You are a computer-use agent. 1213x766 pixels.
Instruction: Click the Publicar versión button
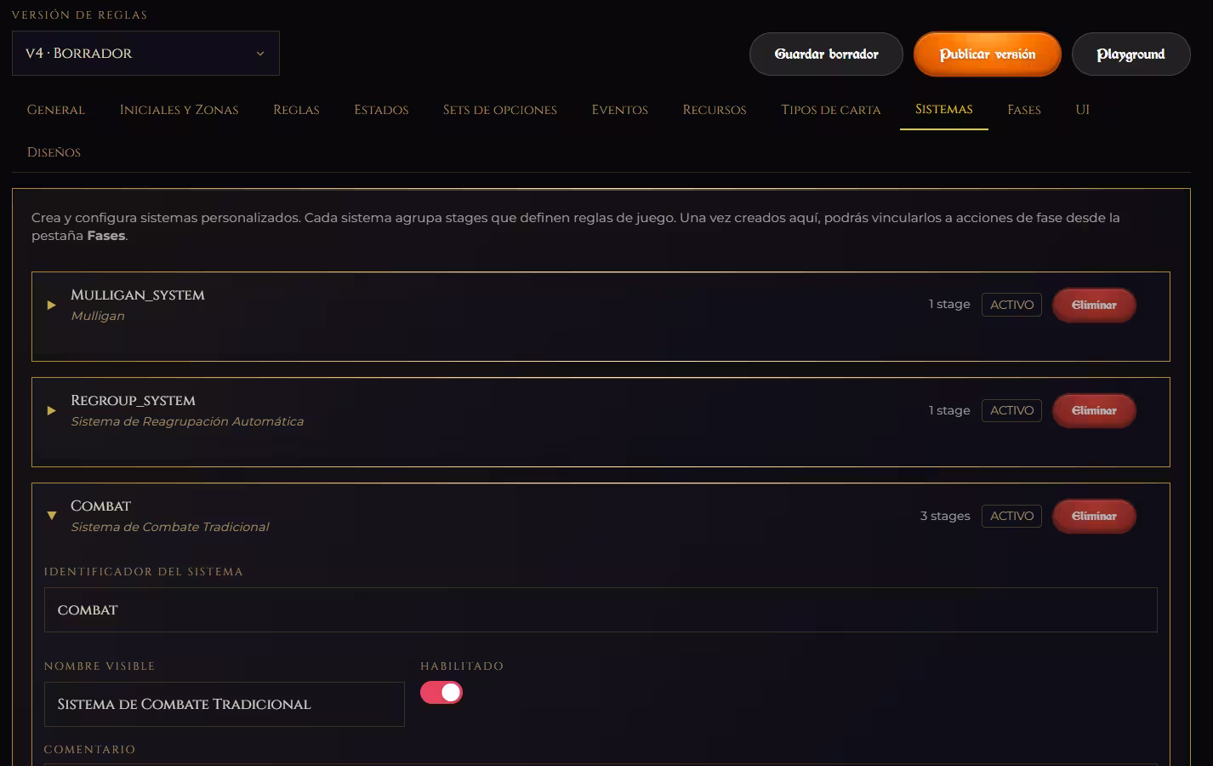[987, 54]
